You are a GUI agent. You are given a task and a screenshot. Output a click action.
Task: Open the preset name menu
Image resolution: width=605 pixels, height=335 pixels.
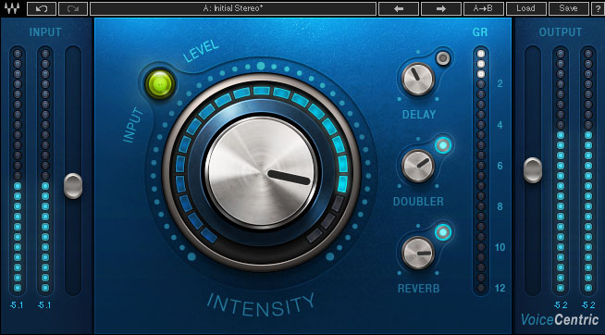[x=233, y=8]
